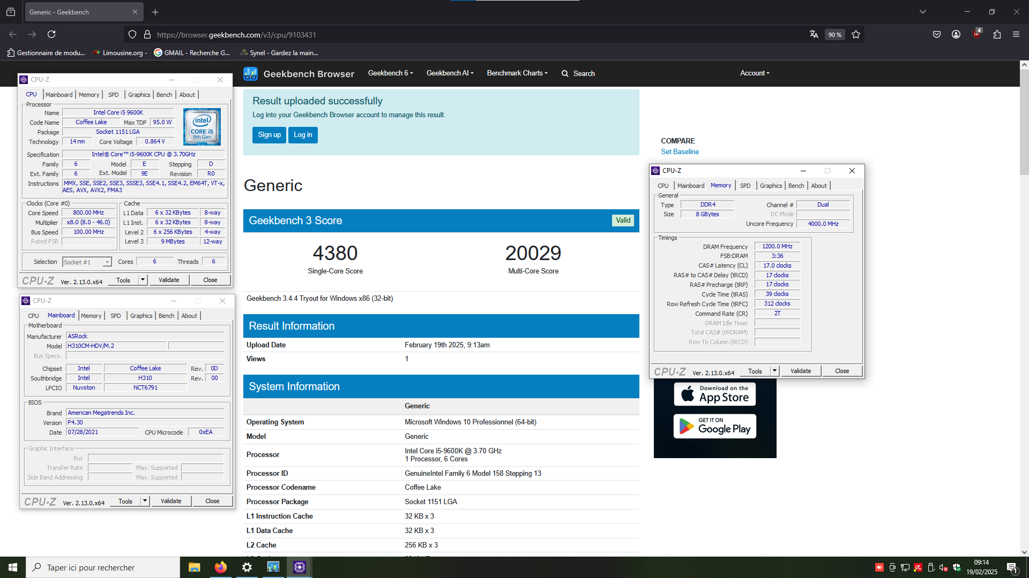Open Geekbench AI dropdown menu
The image size is (1029, 578).
(450, 73)
